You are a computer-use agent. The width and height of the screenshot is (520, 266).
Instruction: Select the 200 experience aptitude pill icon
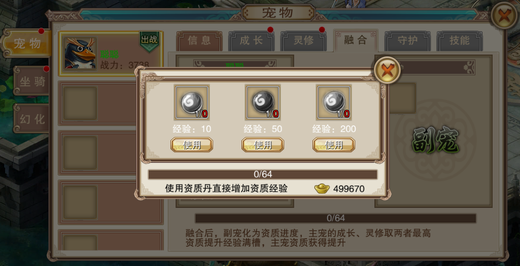point(334,102)
